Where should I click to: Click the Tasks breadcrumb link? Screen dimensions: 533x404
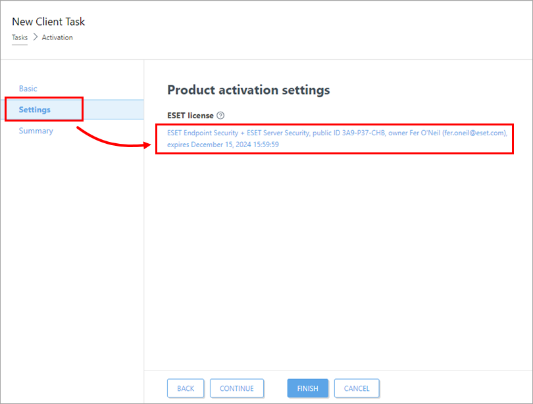[20, 37]
